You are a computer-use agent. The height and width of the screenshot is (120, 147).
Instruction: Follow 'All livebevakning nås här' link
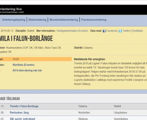(27, 70)
